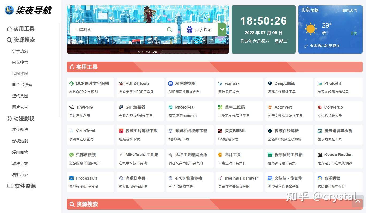The width and height of the screenshot is (366, 213).
Task: Click the AI在线抠图 icon
Action: tap(171, 83)
